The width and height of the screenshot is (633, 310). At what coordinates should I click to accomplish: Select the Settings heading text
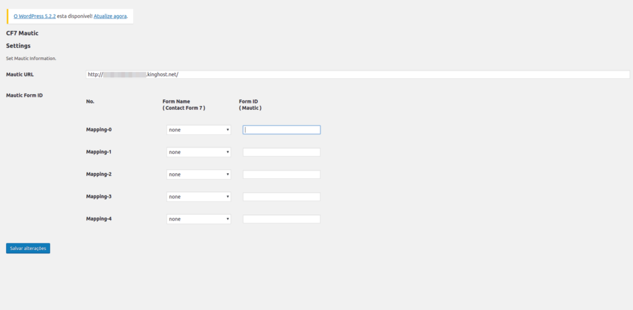click(x=18, y=45)
